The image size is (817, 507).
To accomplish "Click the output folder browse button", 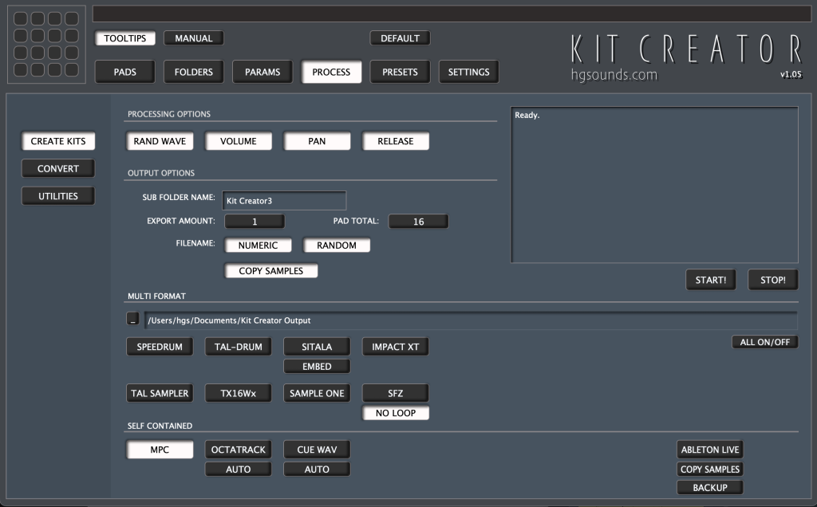I will click(133, 319).
